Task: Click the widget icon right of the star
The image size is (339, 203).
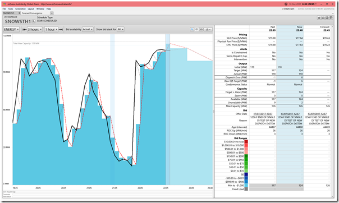Action: click(323, 18)
